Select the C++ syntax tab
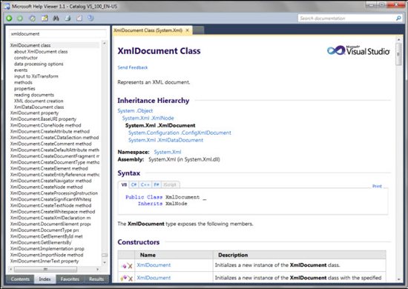The height and width of the screenshot is (289, 408). 145,185
